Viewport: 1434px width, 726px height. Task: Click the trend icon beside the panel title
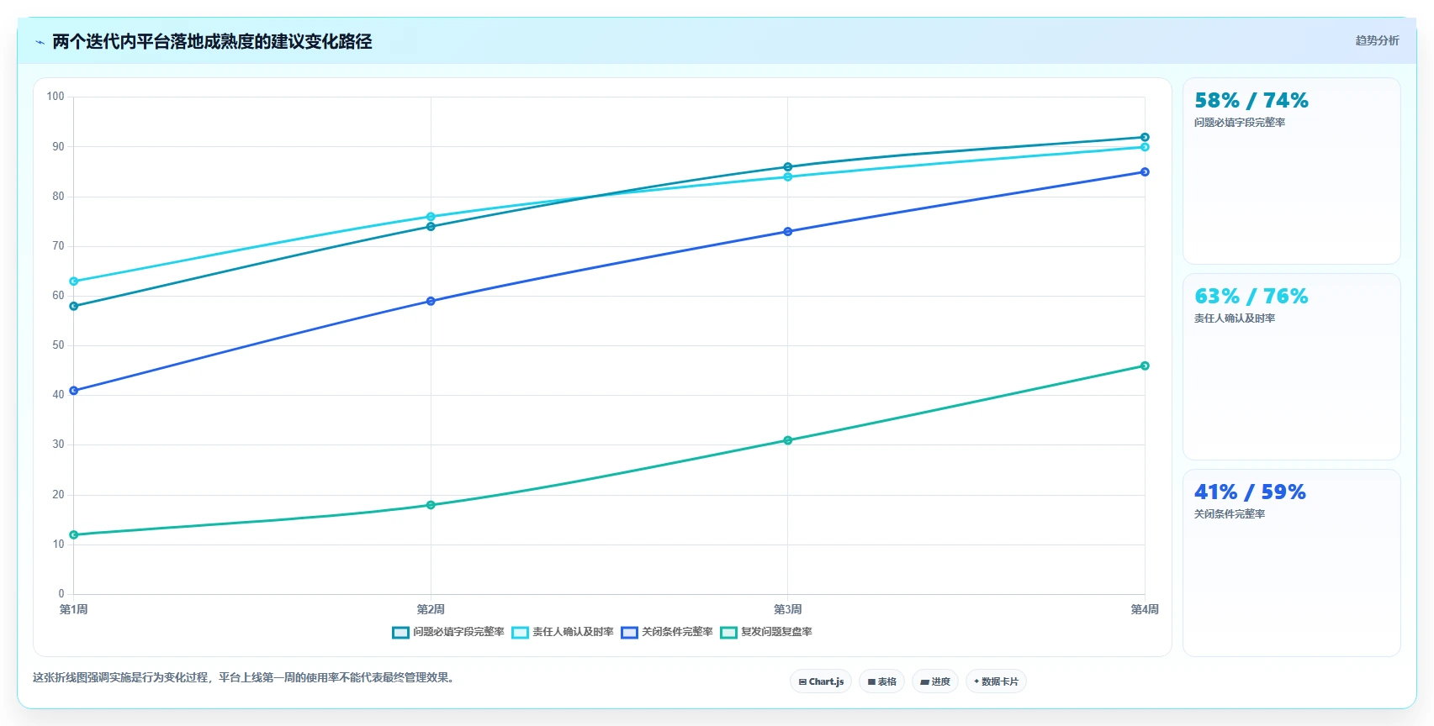[x=40, y=42]
